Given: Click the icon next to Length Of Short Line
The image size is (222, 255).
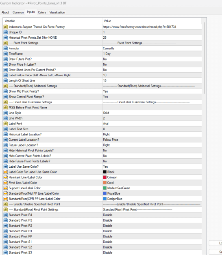Looking at the screenshot, I should (x=6, y=80).
